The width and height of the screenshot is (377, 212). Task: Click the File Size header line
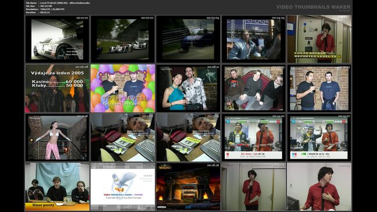point(39,6)
